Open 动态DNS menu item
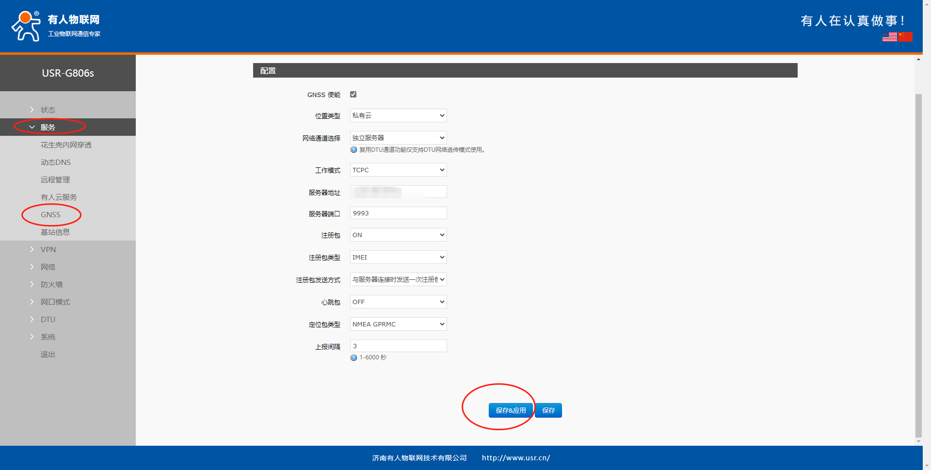Screen dimensions: 931x470 (56, 162)
